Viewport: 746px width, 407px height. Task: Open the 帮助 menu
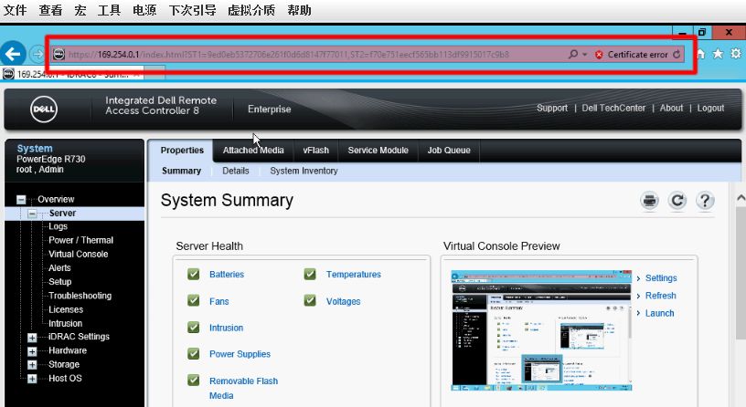pos(299,10)
